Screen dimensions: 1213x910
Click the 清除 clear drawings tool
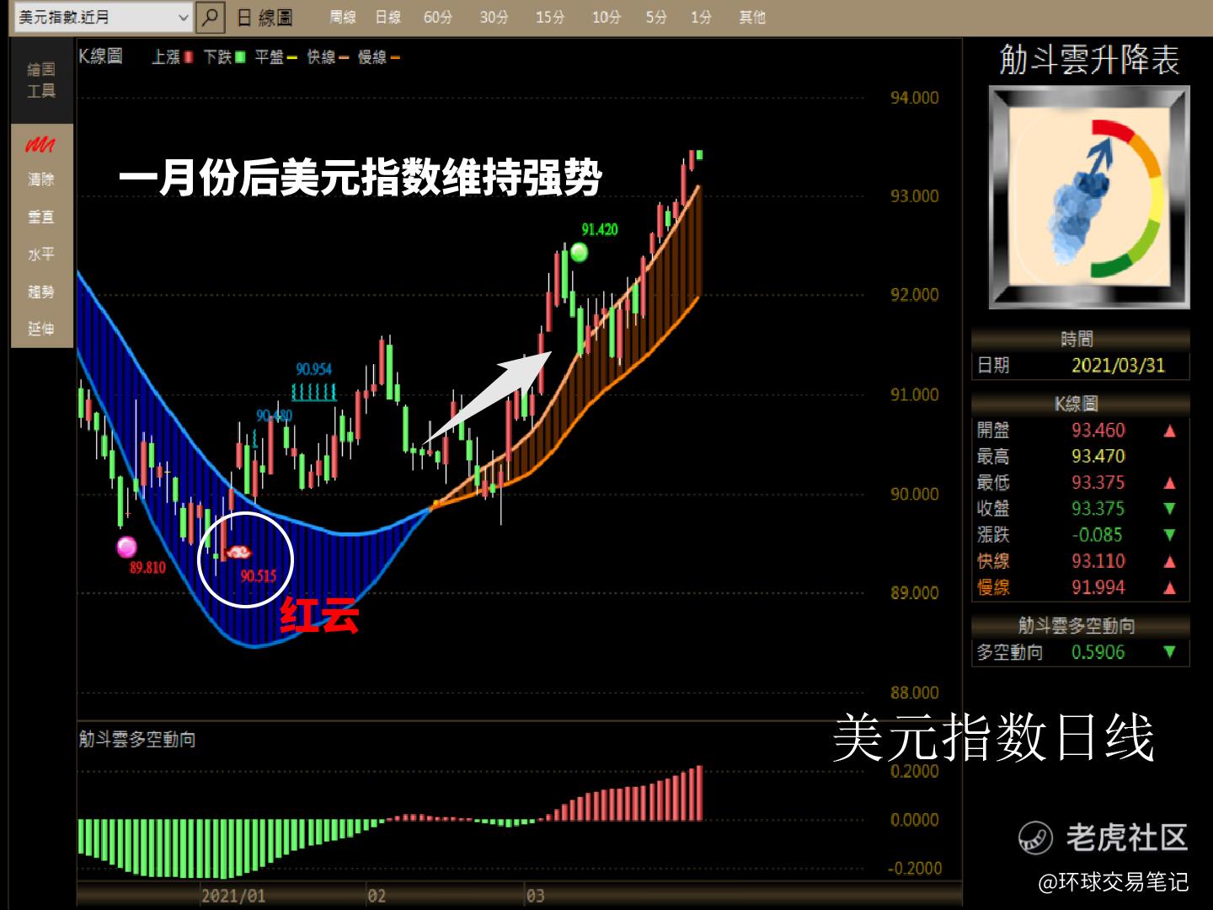click(41, 179)
